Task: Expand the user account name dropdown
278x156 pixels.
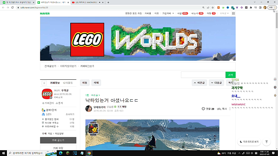Action: click(224, 14)
